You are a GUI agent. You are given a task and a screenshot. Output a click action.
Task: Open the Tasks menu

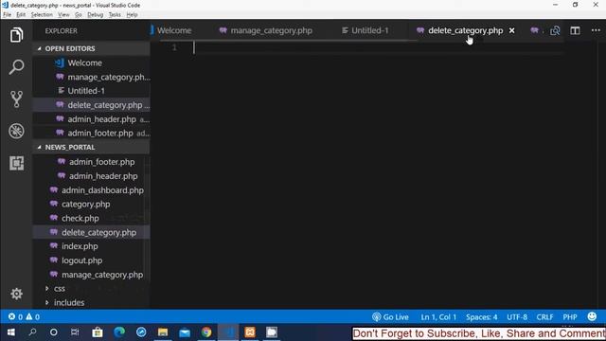coord(115,15)
